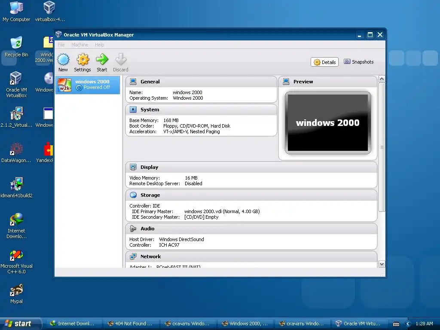Start the VM with green arrow
Image resolution: width=440 pixels, height=330 pixels.
(102, 59)
